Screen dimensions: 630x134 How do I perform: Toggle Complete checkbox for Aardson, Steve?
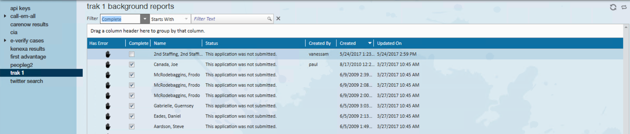[132, 127]
